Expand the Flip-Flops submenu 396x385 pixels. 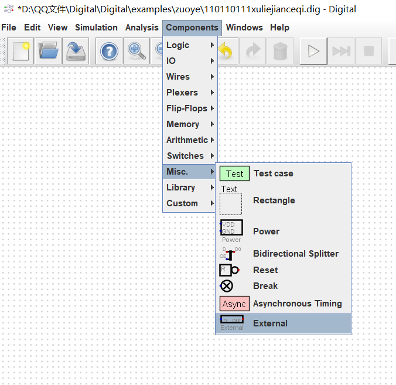point(190,108)
